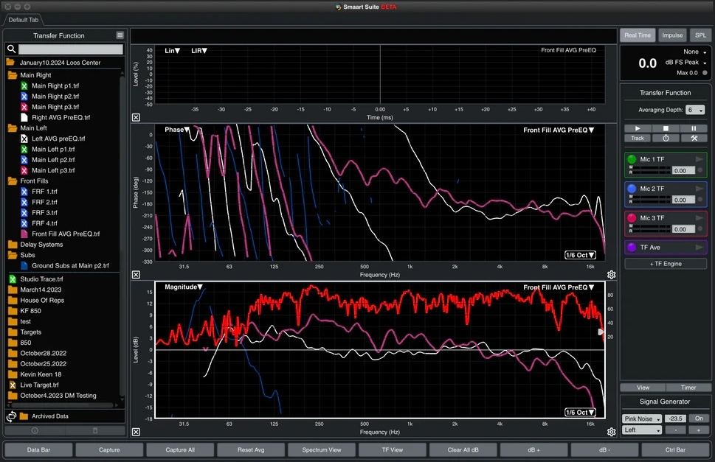Click the blue trace icon beside FRF 1.trf
The image size is (715, 462).
coord(24,192)
